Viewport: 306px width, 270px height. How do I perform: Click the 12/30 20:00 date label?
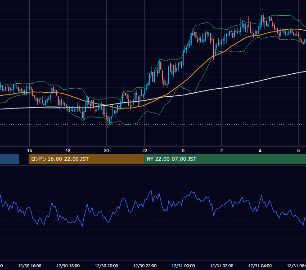tap(106, 265)
